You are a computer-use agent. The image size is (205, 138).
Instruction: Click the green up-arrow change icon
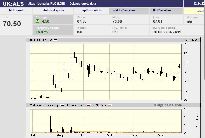click(x=37, y=21)
